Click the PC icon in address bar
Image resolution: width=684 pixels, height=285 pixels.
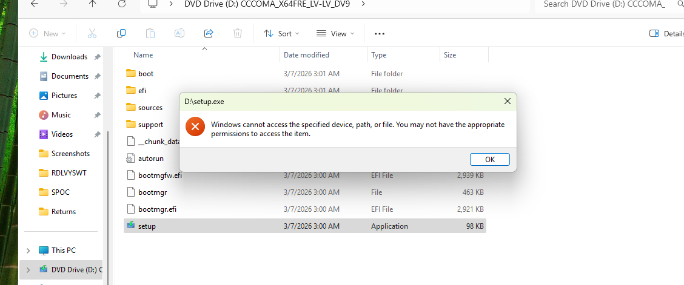tap(153, 4)
